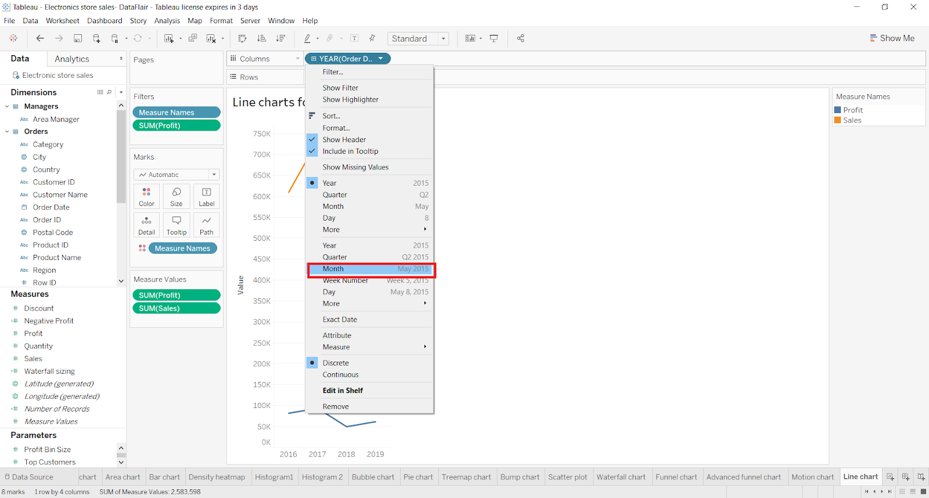Viewport: 929px width, 498px height.
Task: Open Dimensions pane menu arrow
Action: (121, 92)
